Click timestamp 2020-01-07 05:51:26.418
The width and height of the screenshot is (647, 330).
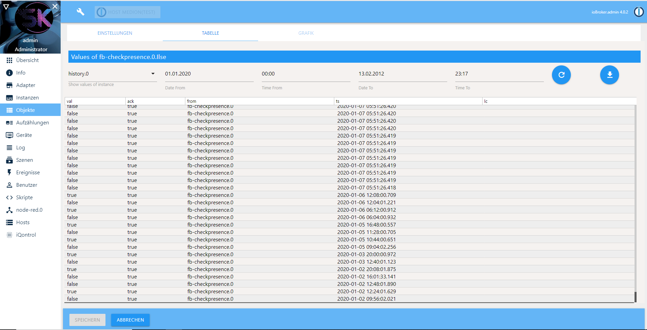coord(367,188)
